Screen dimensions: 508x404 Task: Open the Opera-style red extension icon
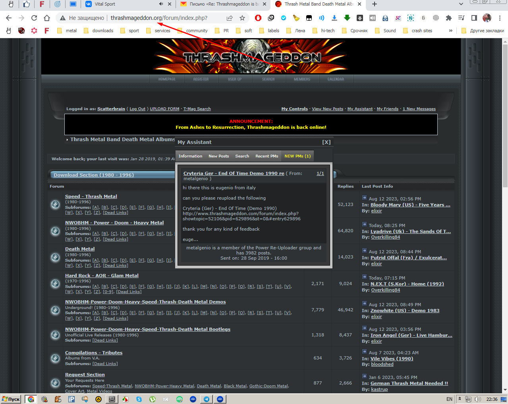click(x=258, y=18)
